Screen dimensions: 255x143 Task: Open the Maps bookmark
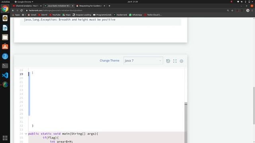67,15
